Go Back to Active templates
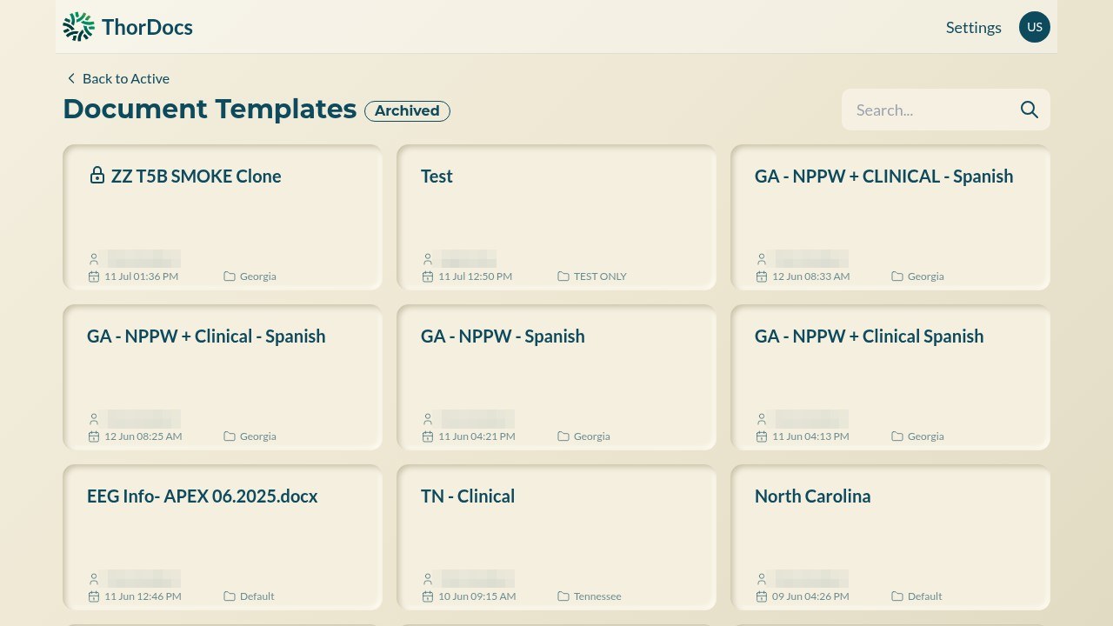 click(118, 78)
